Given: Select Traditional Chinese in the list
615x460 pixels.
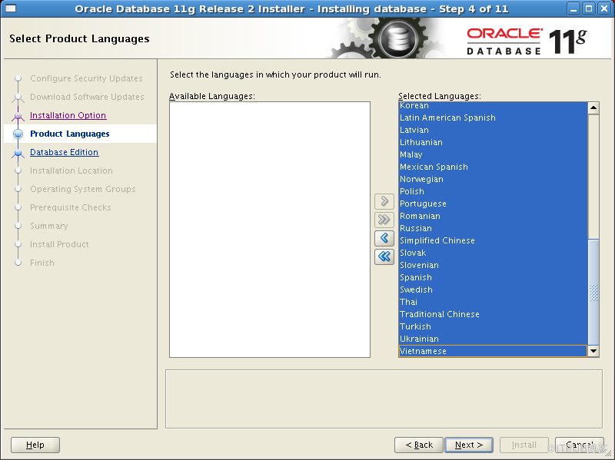Looking at the screenshot, I should (493, 314).
